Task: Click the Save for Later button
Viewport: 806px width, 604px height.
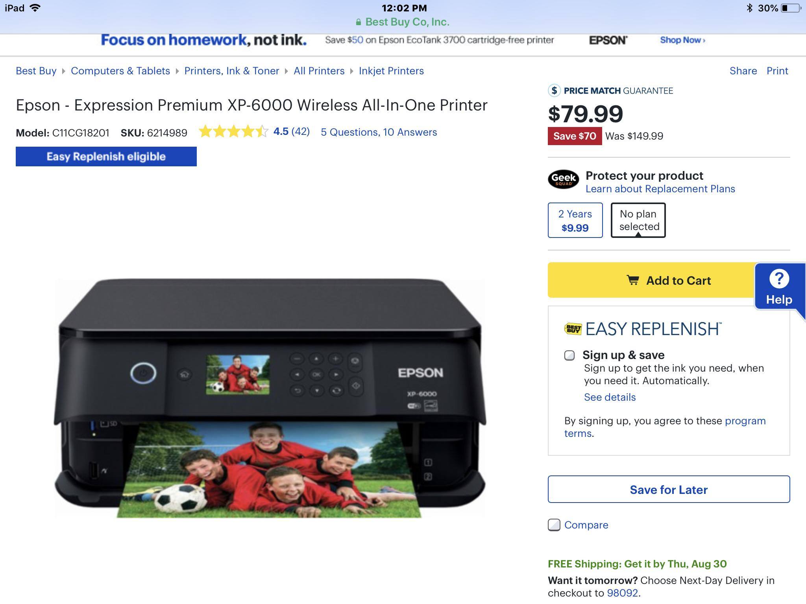Action: tap(669, 489)
